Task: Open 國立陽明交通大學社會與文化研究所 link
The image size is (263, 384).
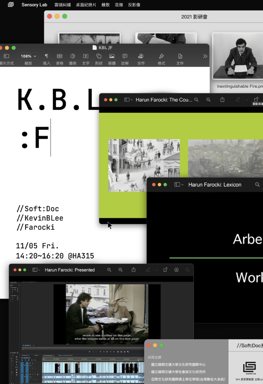Action: pos(178,372)
